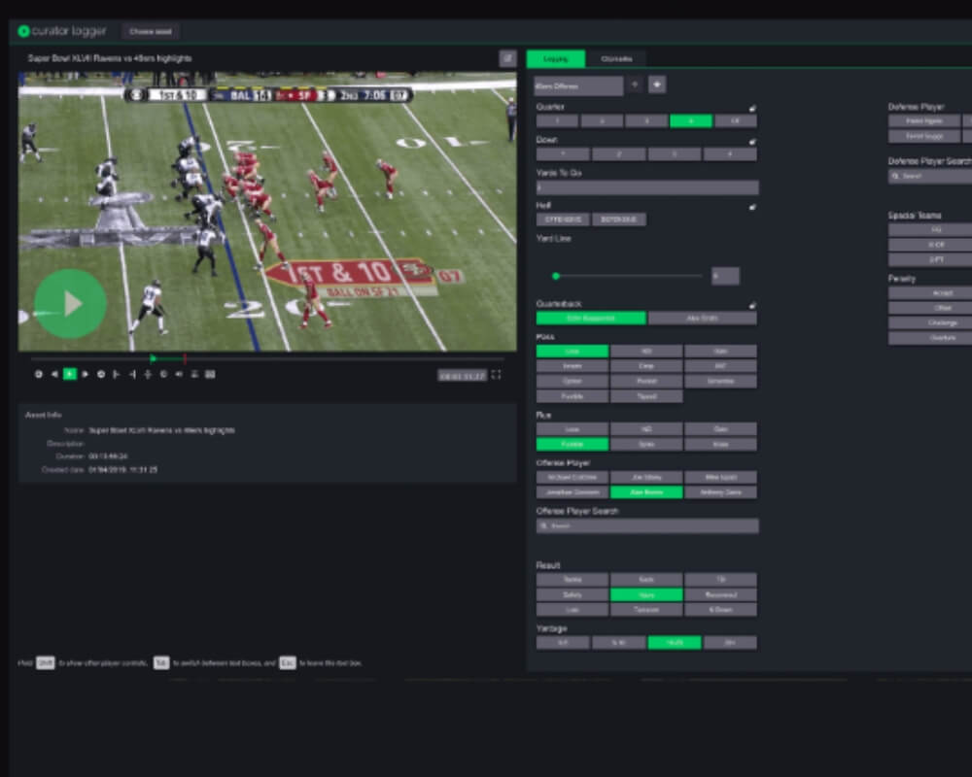Select Anthony Davis as offense player
The image size is (972, 777).
721,492
